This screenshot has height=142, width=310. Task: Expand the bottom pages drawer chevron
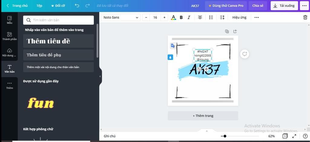[206, 131]
